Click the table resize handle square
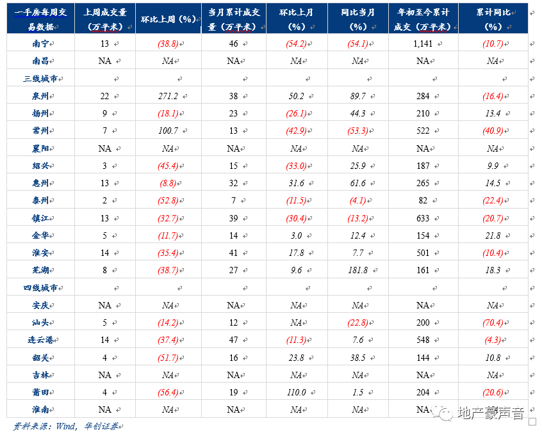This screenshot has width=542, height=437. pyautogui.click(x=532, y=422)
